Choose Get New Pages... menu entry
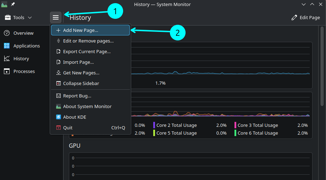Image resolution: width=326 pixels, height=180 pixels. (90, 73)
